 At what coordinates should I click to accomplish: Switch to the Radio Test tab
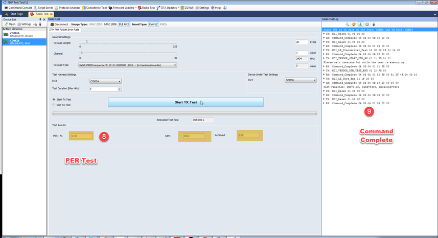click(40, 14)
